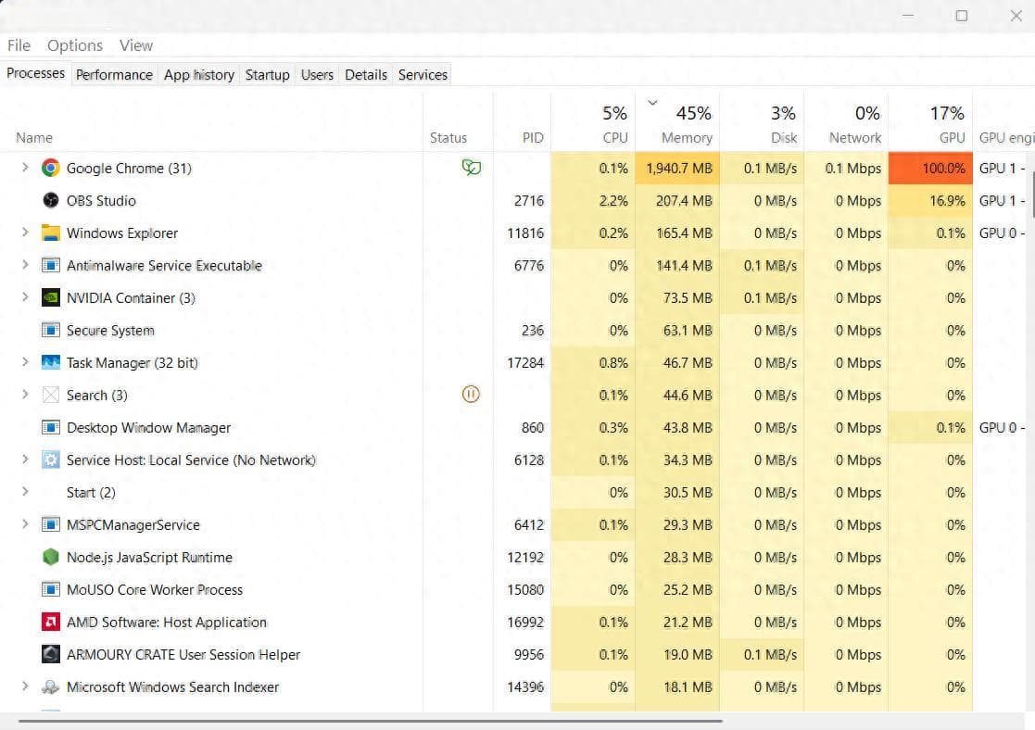Viewport: 1035px width, 730px height.
Task: Click the AMD Software icon
Action: coord(51,622)
